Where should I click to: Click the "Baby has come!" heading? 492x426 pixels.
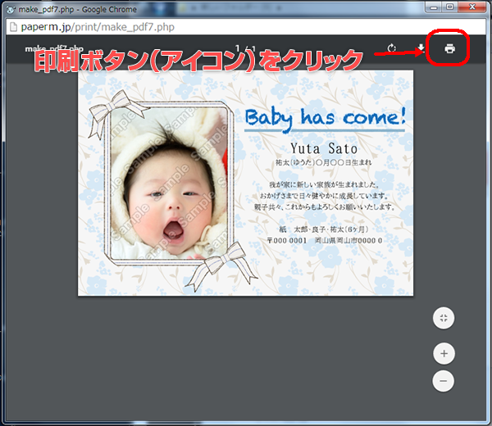pyautogui.click(x=325, y=117)
